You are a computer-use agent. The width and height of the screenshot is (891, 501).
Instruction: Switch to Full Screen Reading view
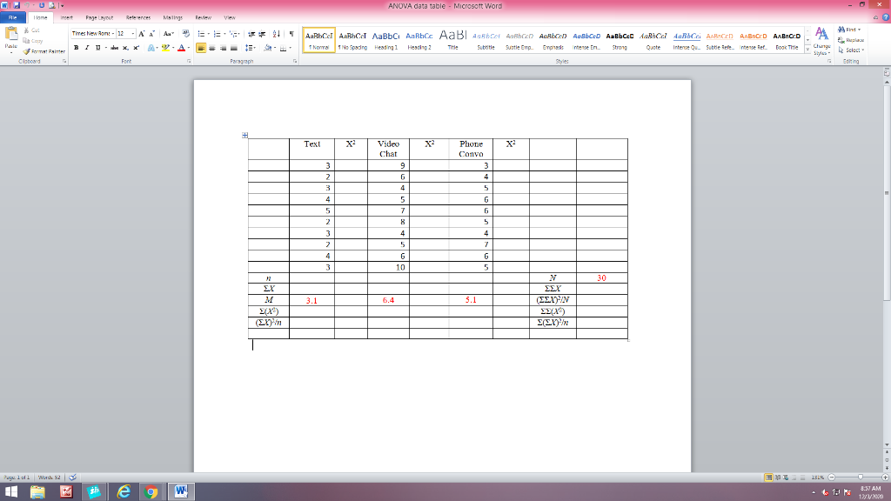778,478
